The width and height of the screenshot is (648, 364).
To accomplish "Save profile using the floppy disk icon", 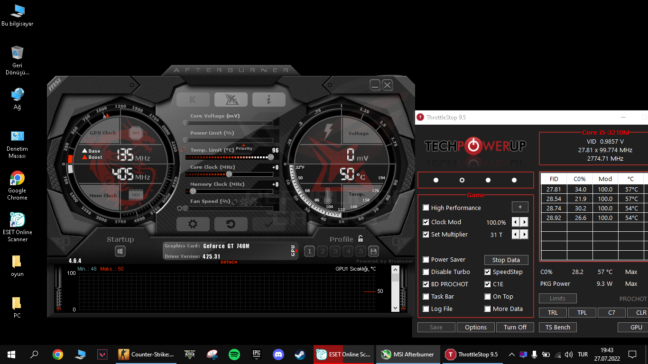I will [x=373, y=251].
